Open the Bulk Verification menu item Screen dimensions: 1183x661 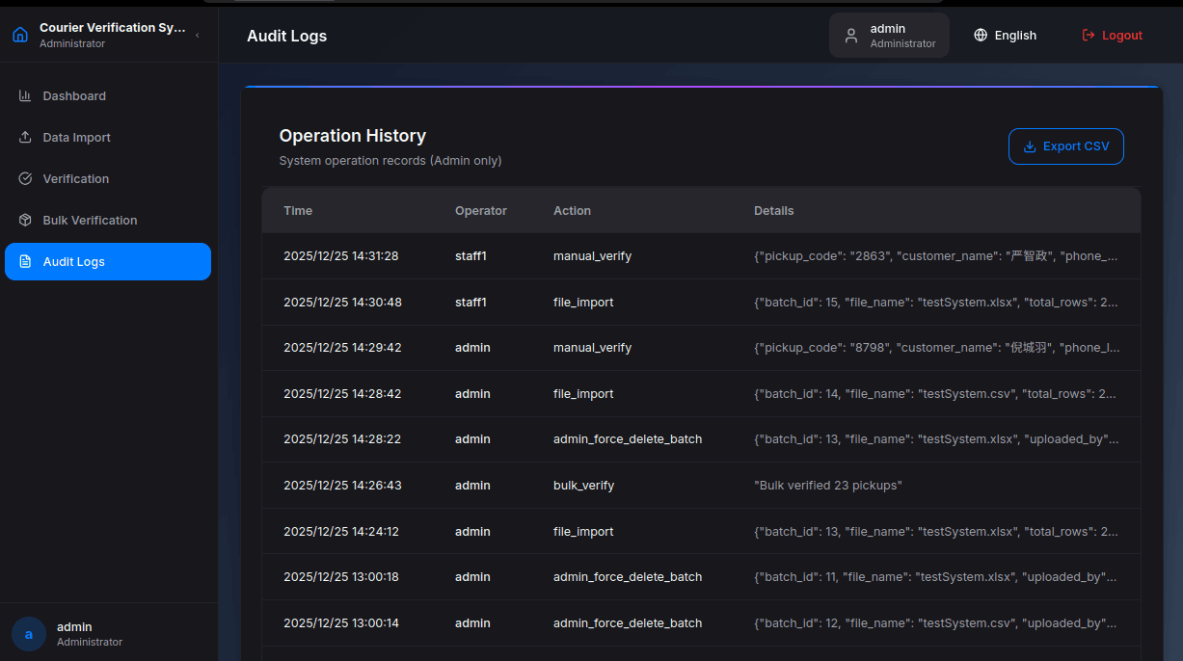90,221
